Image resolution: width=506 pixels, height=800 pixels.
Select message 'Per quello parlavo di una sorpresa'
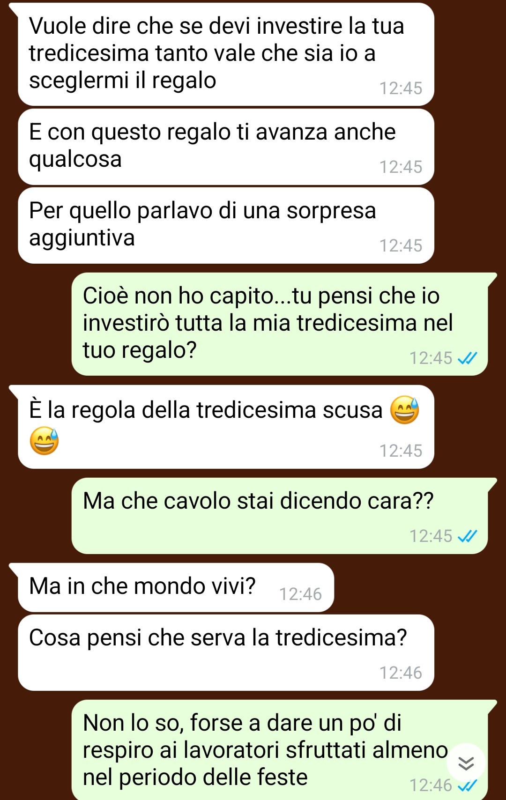click(226, 225)
